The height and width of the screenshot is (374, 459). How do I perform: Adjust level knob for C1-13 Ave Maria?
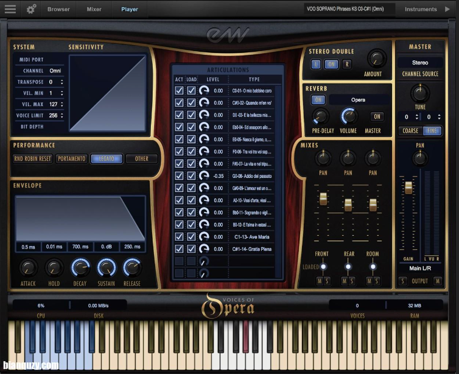204,236
